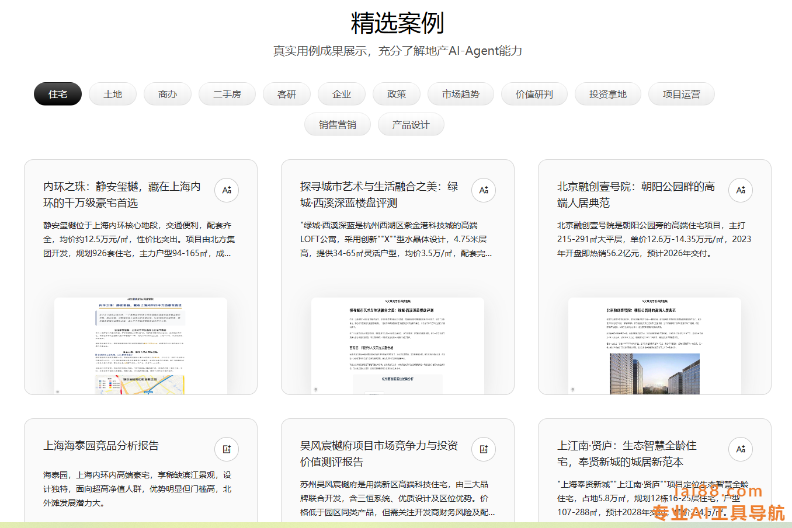The height and width of the screenshot is (528, 792).
Task: Open the 项目运营 category tab
Action: pos(682,94)
